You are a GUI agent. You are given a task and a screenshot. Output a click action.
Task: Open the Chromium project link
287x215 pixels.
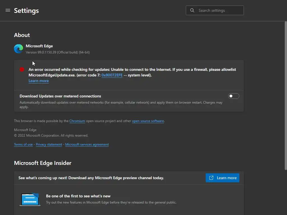click(77, 121)
